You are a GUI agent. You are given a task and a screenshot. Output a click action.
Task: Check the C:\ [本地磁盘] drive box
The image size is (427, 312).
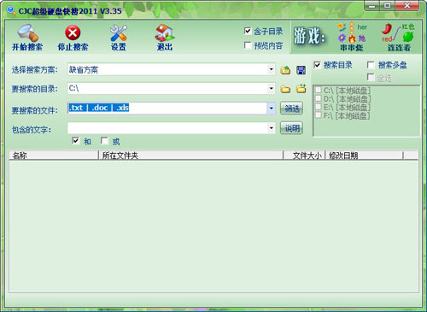tap(319, 91)
